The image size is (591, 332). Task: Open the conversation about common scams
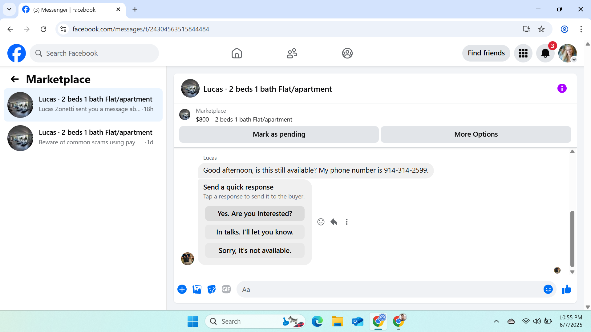(83, 138)
